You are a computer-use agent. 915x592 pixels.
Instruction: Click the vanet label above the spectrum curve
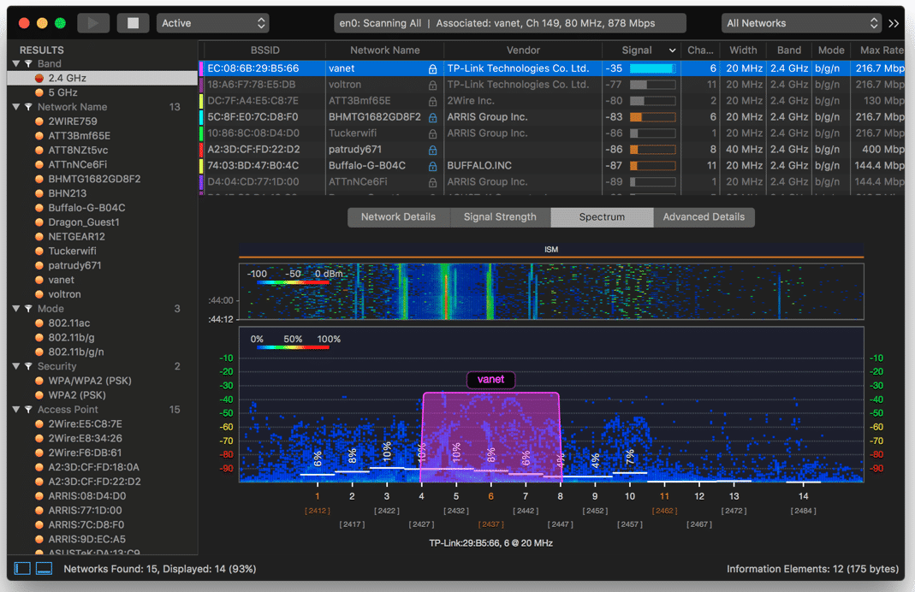point(490,380)
